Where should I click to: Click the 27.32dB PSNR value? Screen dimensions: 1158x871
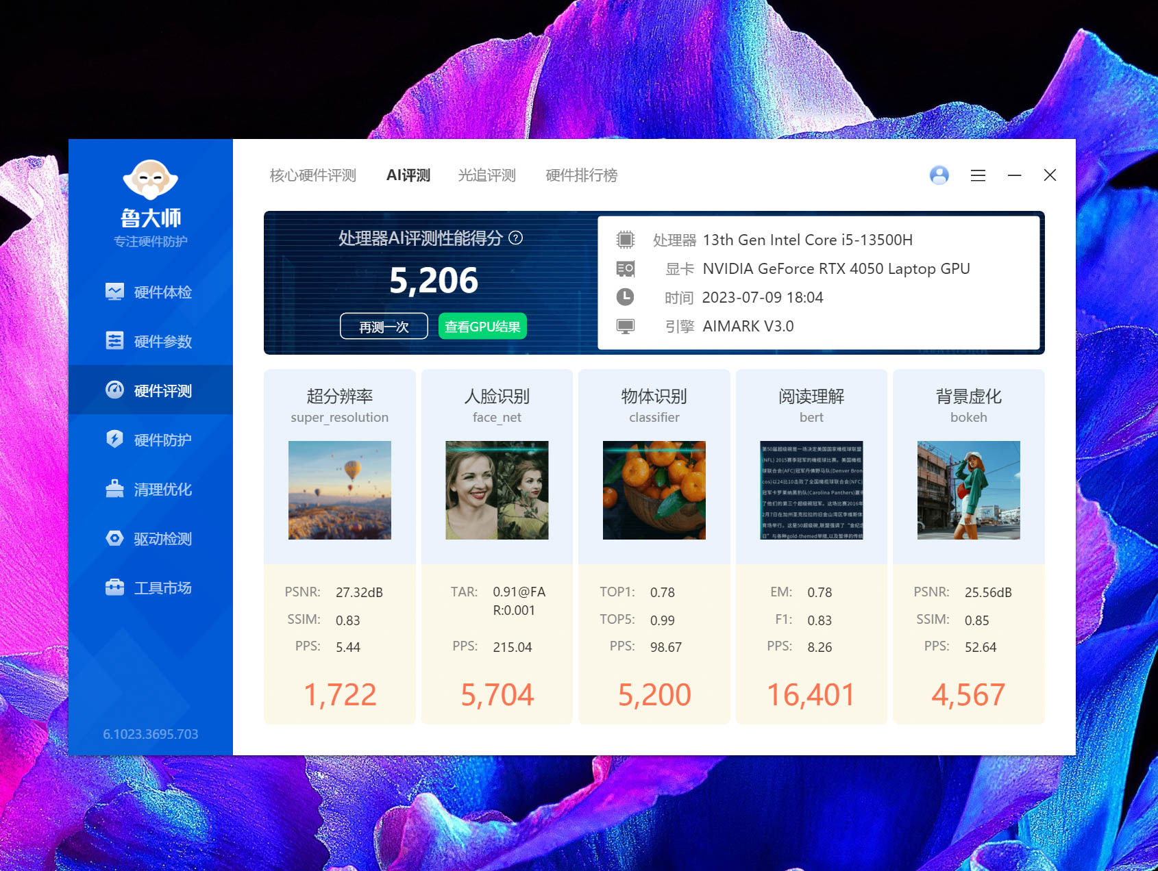click(359, 592)
